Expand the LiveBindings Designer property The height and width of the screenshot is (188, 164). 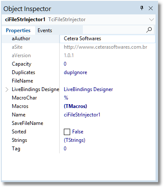(7, 89)
